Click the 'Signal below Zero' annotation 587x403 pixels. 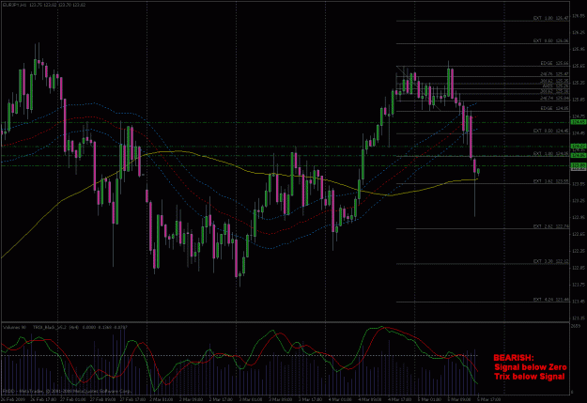tap(531, 367)
